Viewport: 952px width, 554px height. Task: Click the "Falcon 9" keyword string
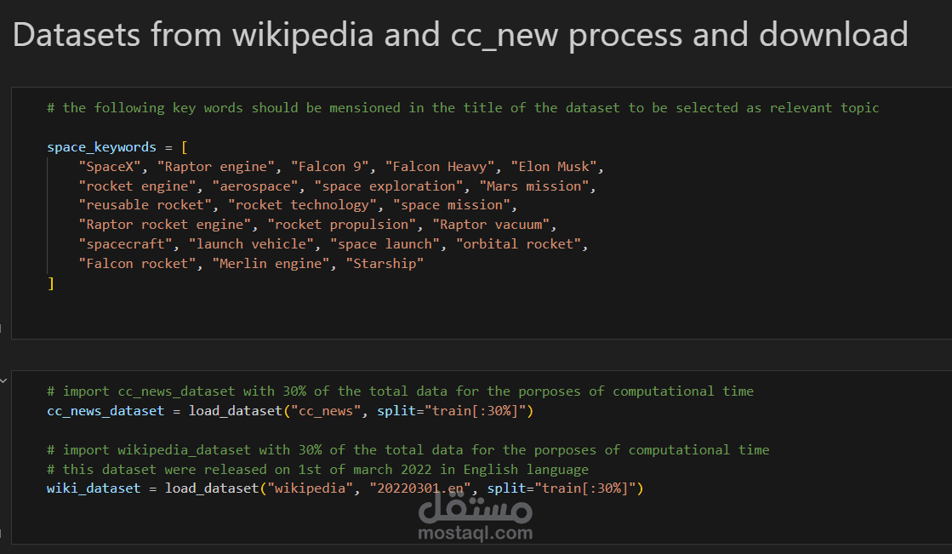tap(330, 167)
